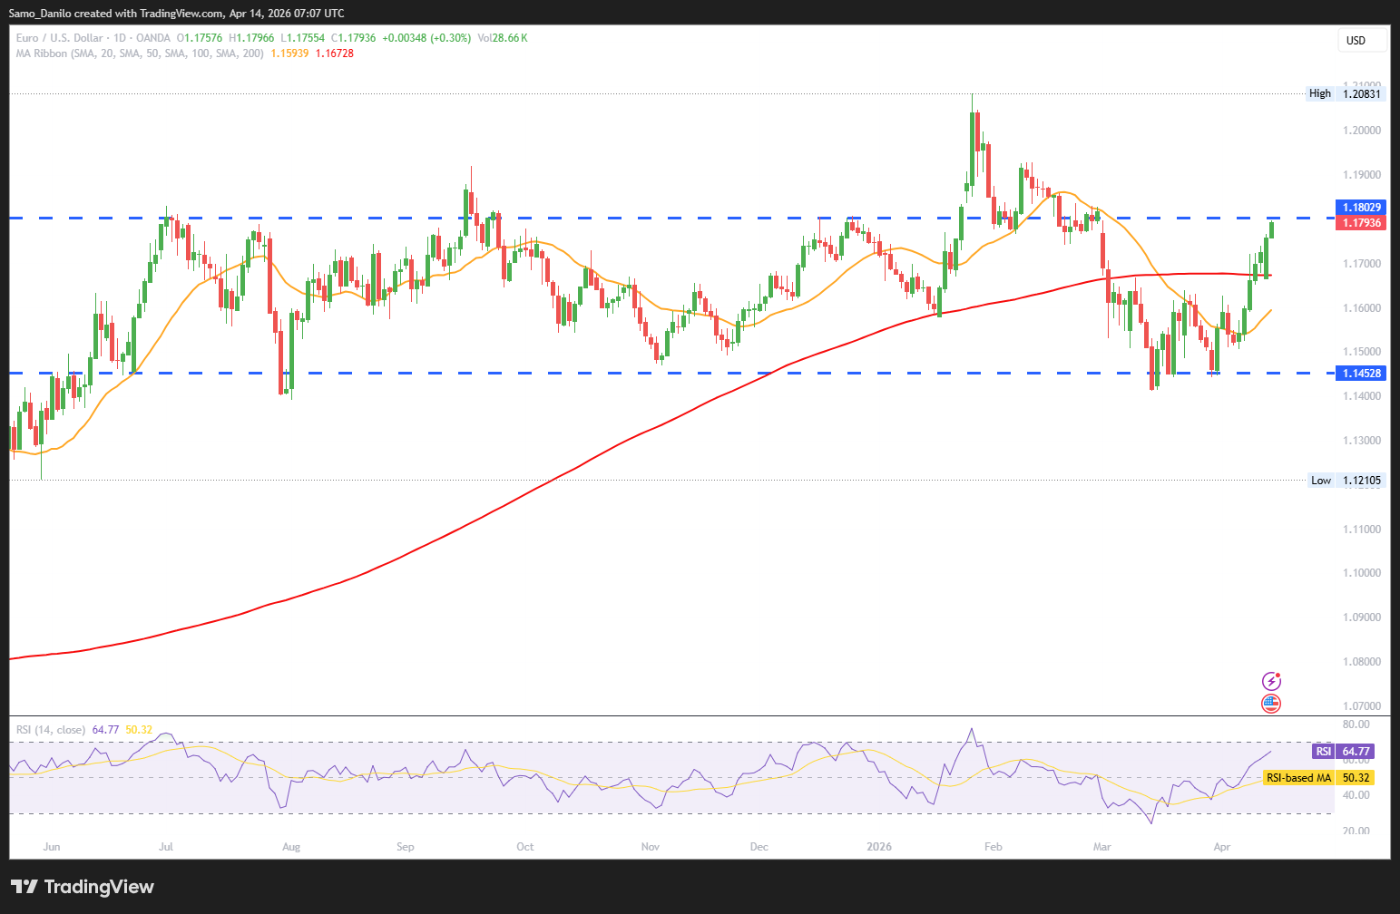Click the purple RSI 64.77 value label

(x=1343, y=752)
